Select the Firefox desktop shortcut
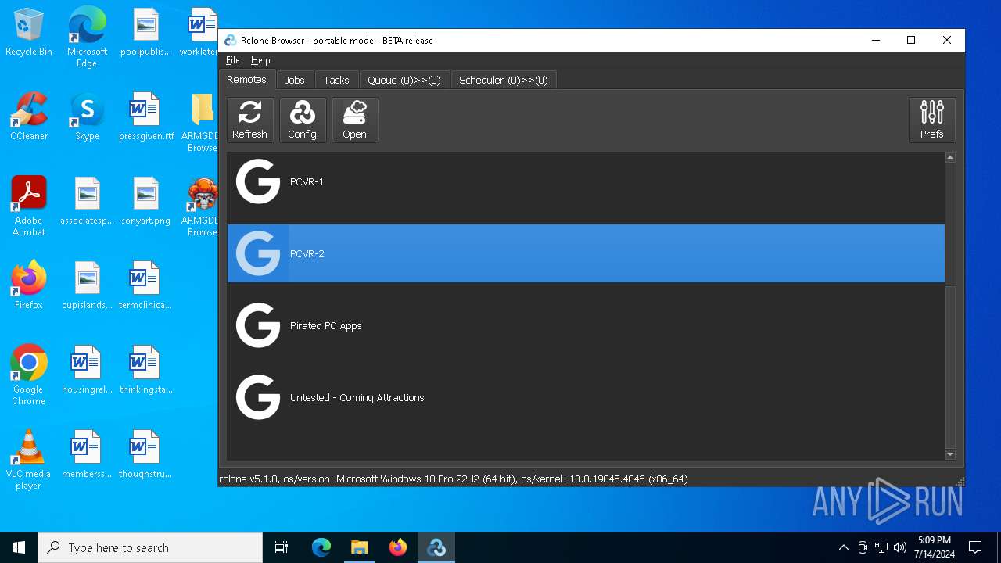 click(29, 285)
